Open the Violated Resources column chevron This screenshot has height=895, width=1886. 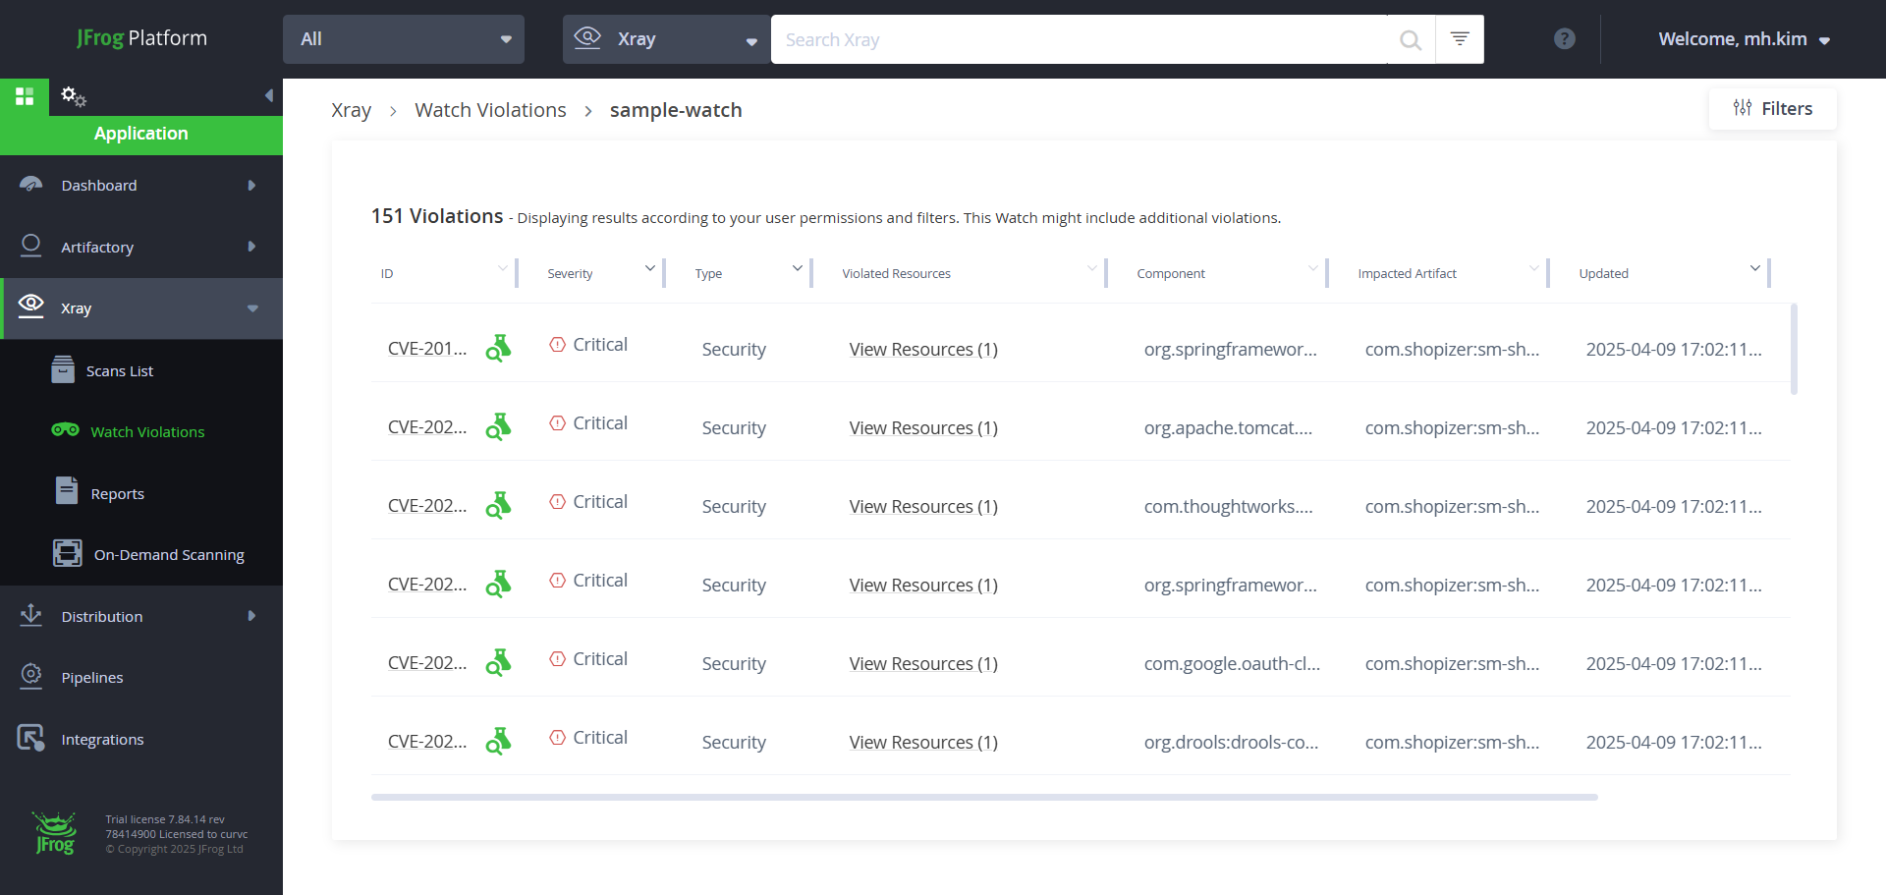(1091, 268)
